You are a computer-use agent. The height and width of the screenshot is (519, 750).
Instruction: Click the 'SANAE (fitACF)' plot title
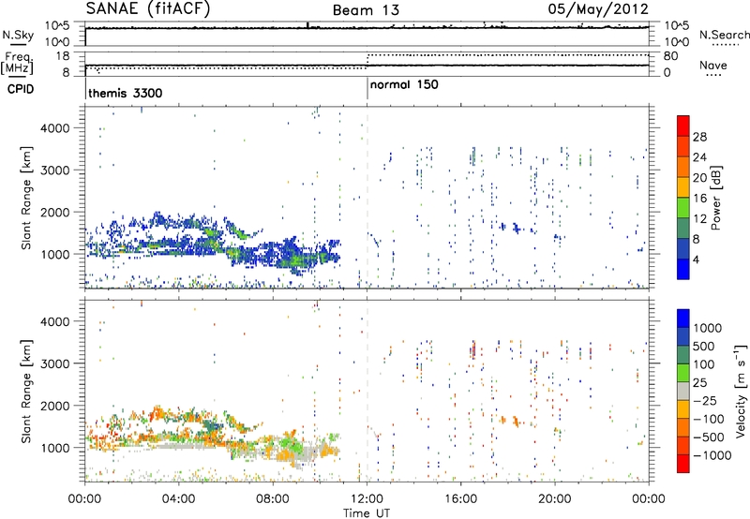pos(148,8)
